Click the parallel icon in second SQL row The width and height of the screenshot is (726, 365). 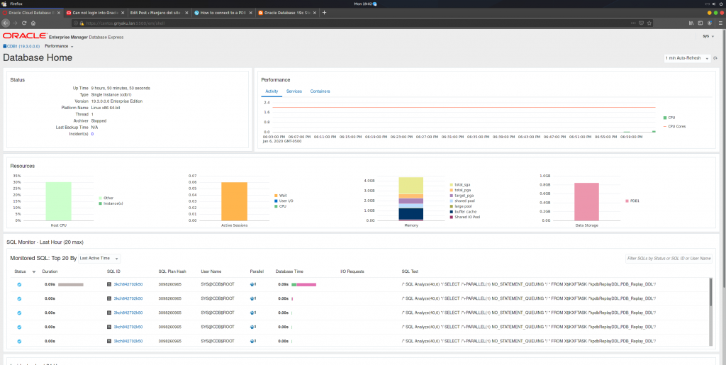pyautogui.click(x=253, y=298)
